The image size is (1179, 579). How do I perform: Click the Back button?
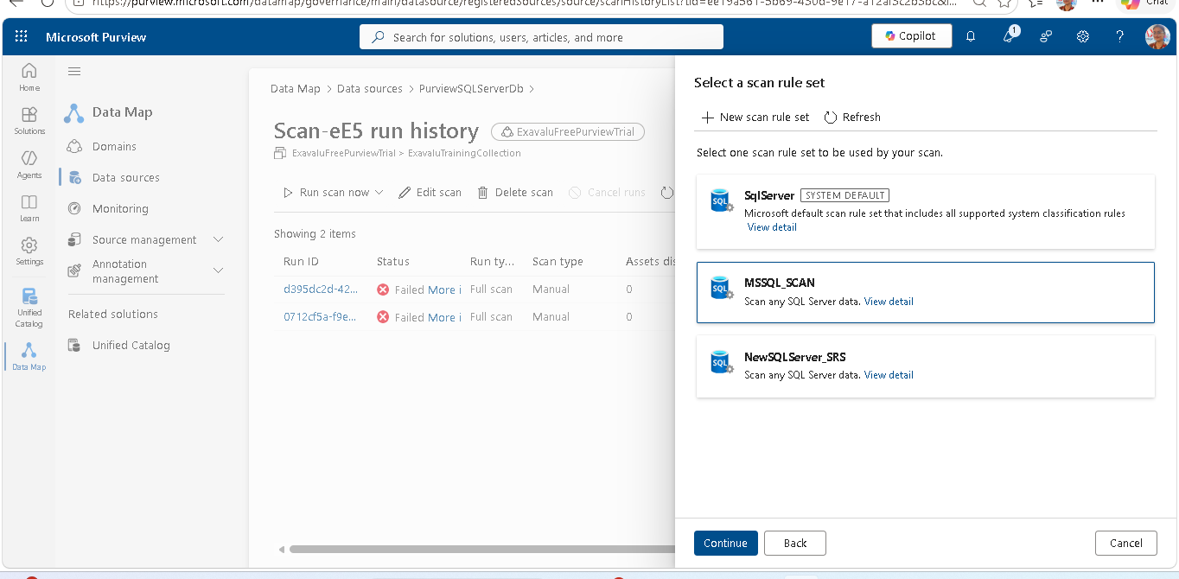[x=795, y=543]
